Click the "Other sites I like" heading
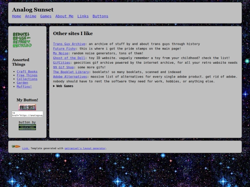 (73, 33)
